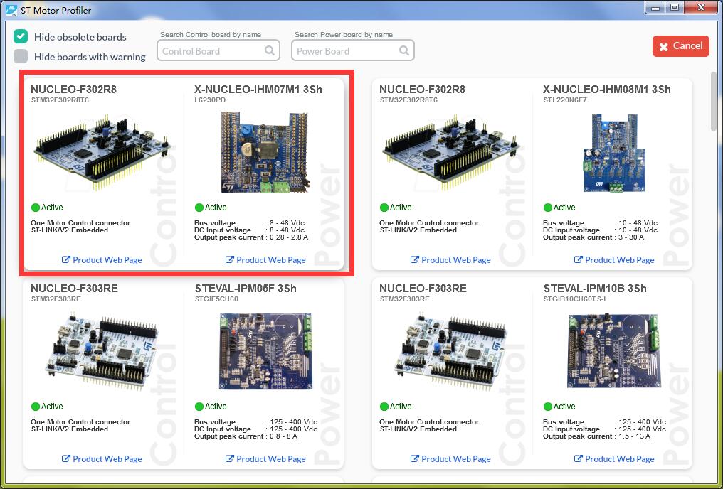Click the STL220N6F7 subtitle text
The width and height of the screenshot is (723, 489).
565,100
